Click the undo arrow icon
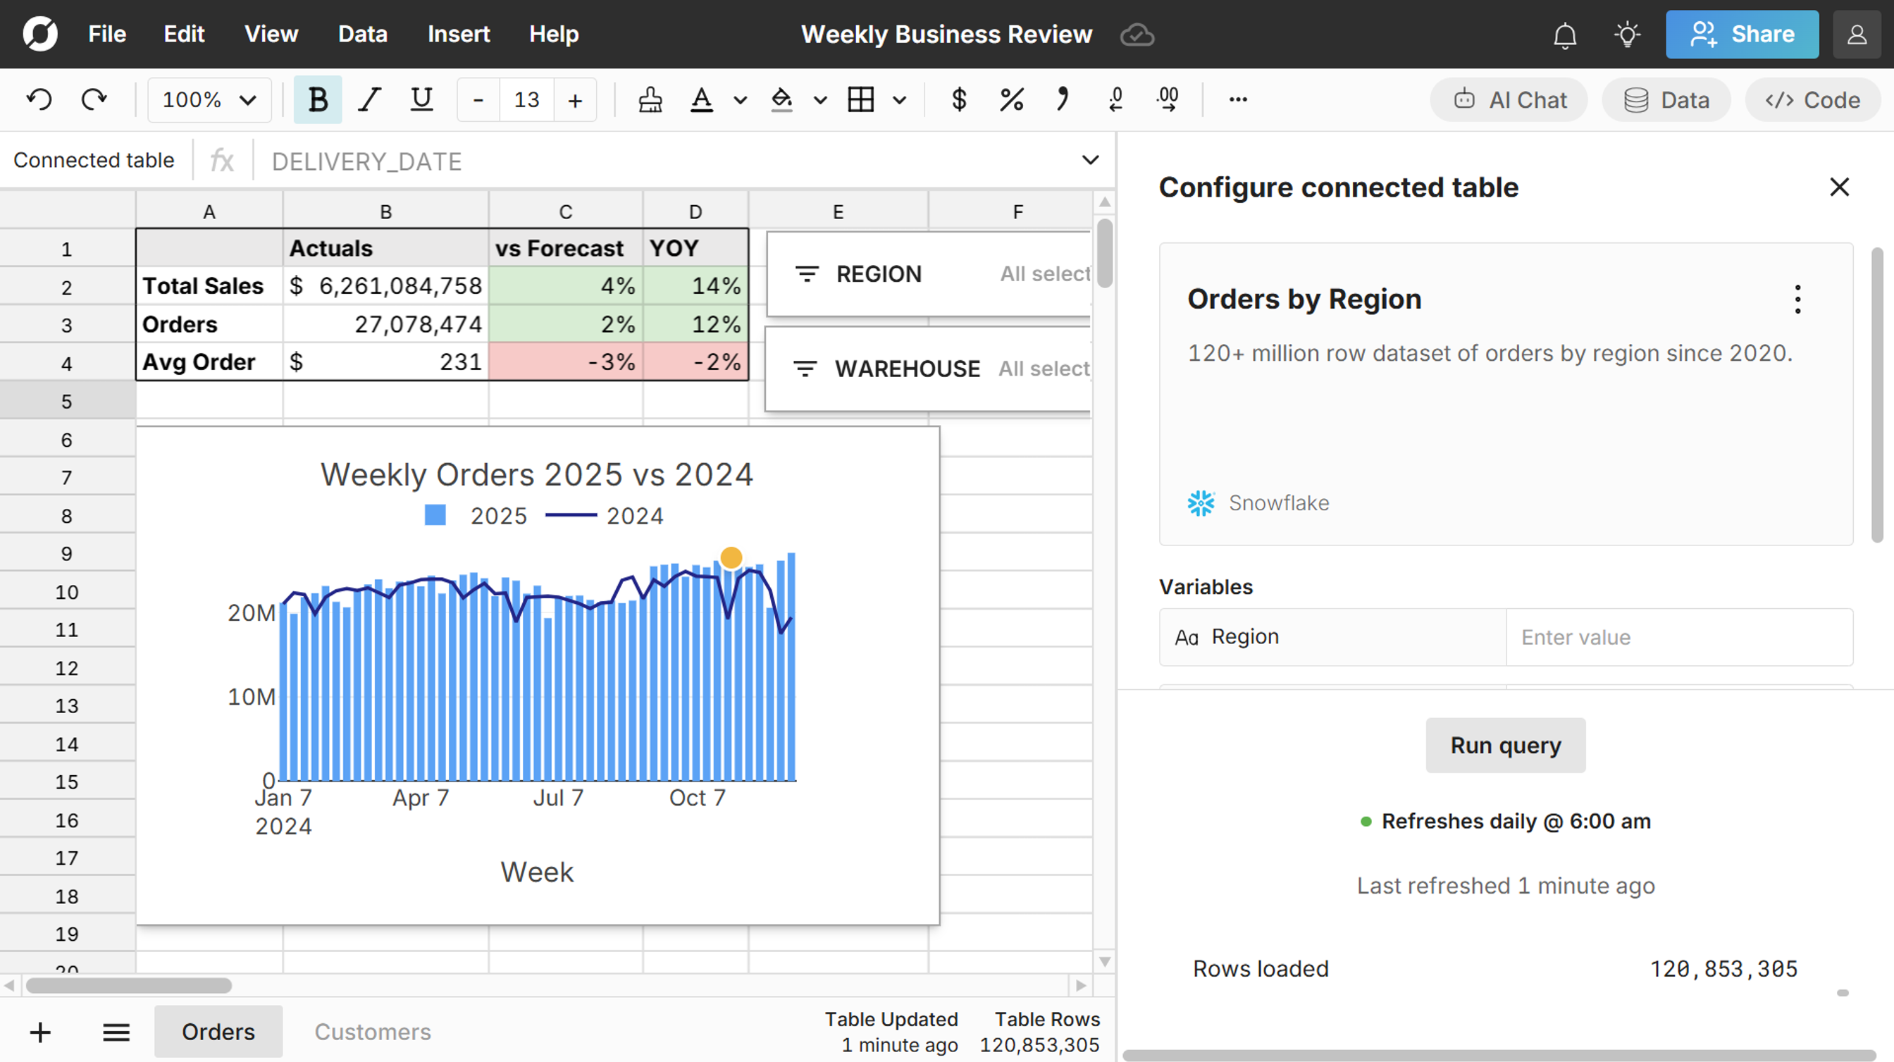Screen dimensions: 1894x1062 39,99
